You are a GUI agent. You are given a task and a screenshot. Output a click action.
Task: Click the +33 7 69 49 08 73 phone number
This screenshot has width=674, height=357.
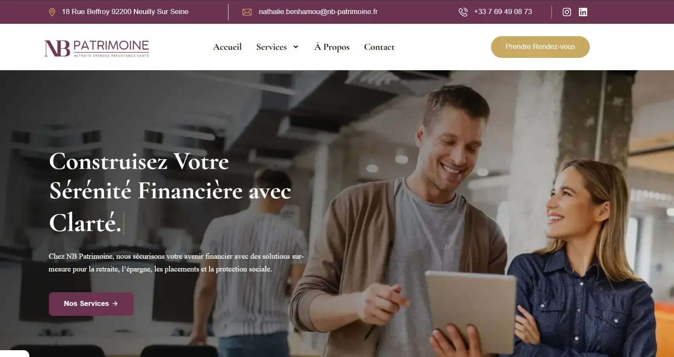tap(503, 12)
